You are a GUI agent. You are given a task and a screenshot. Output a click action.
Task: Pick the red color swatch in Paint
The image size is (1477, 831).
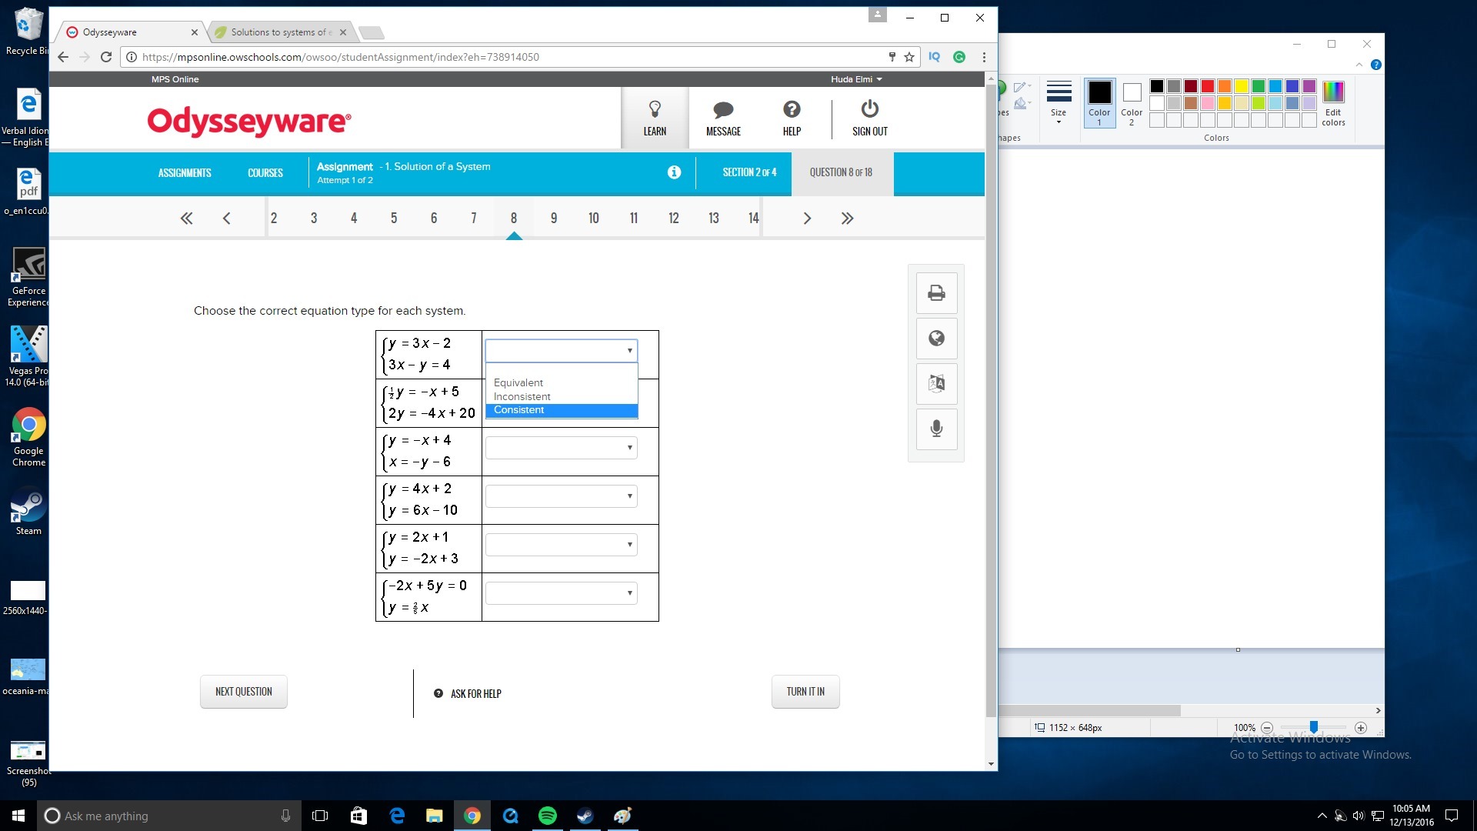coord(1208,86)
